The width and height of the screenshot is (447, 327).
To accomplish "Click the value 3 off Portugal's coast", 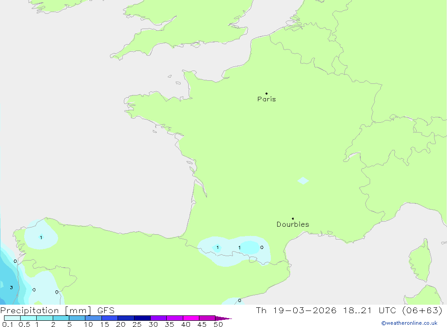I will (x=12, y=287).
